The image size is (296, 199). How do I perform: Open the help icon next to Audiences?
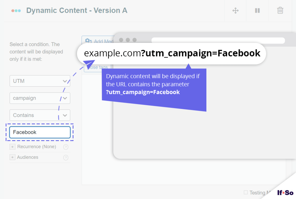click(66, 157)
